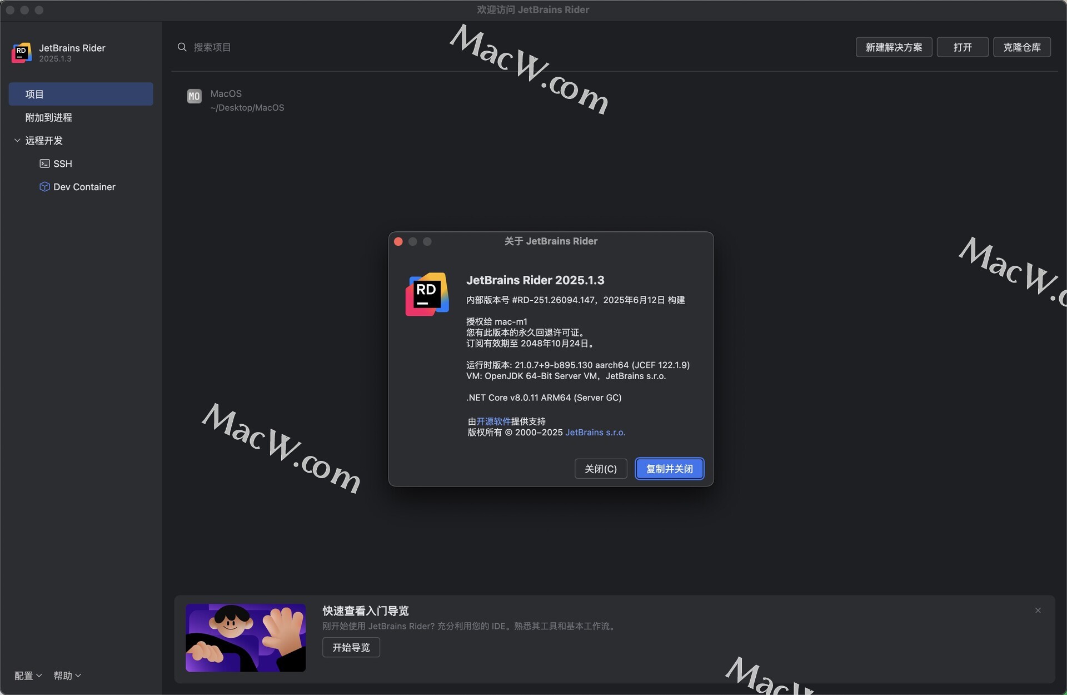
Task: Click the Dev Container cube icon
Action: (x=44, y=187)
